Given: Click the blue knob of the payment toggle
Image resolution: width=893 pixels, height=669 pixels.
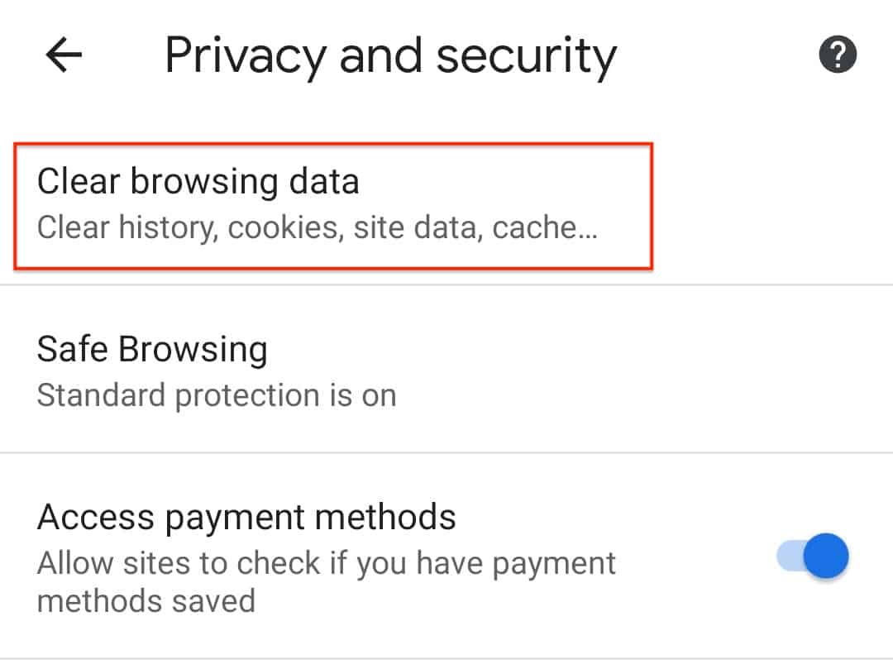Looking at the screenshot, I should 826,556.
